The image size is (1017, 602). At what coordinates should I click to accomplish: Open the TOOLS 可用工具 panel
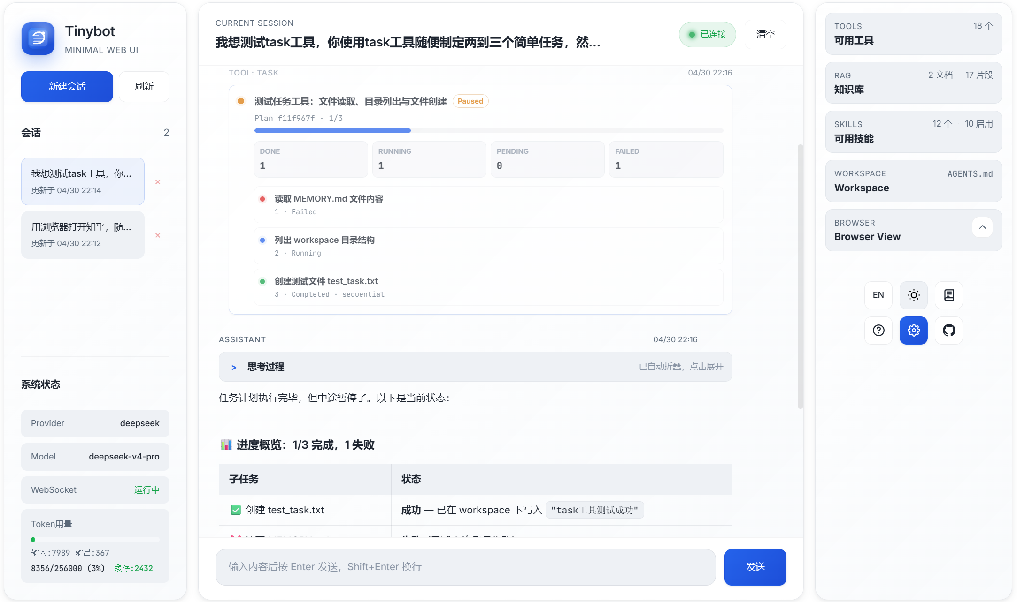[x=913, y=34]
